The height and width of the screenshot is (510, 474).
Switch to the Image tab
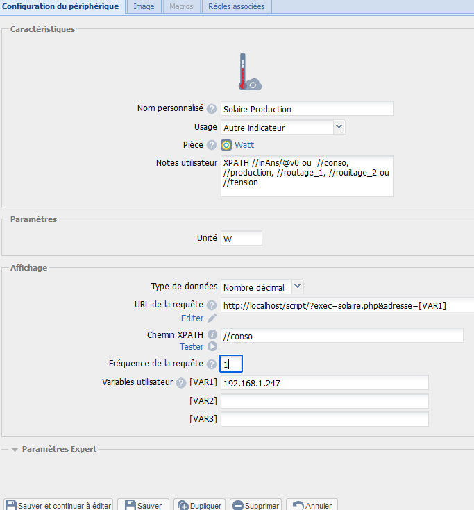pos(144,6)
